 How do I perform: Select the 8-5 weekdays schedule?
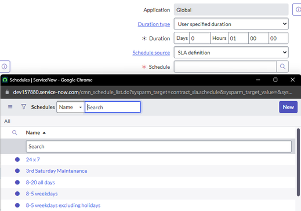(42, 194)
